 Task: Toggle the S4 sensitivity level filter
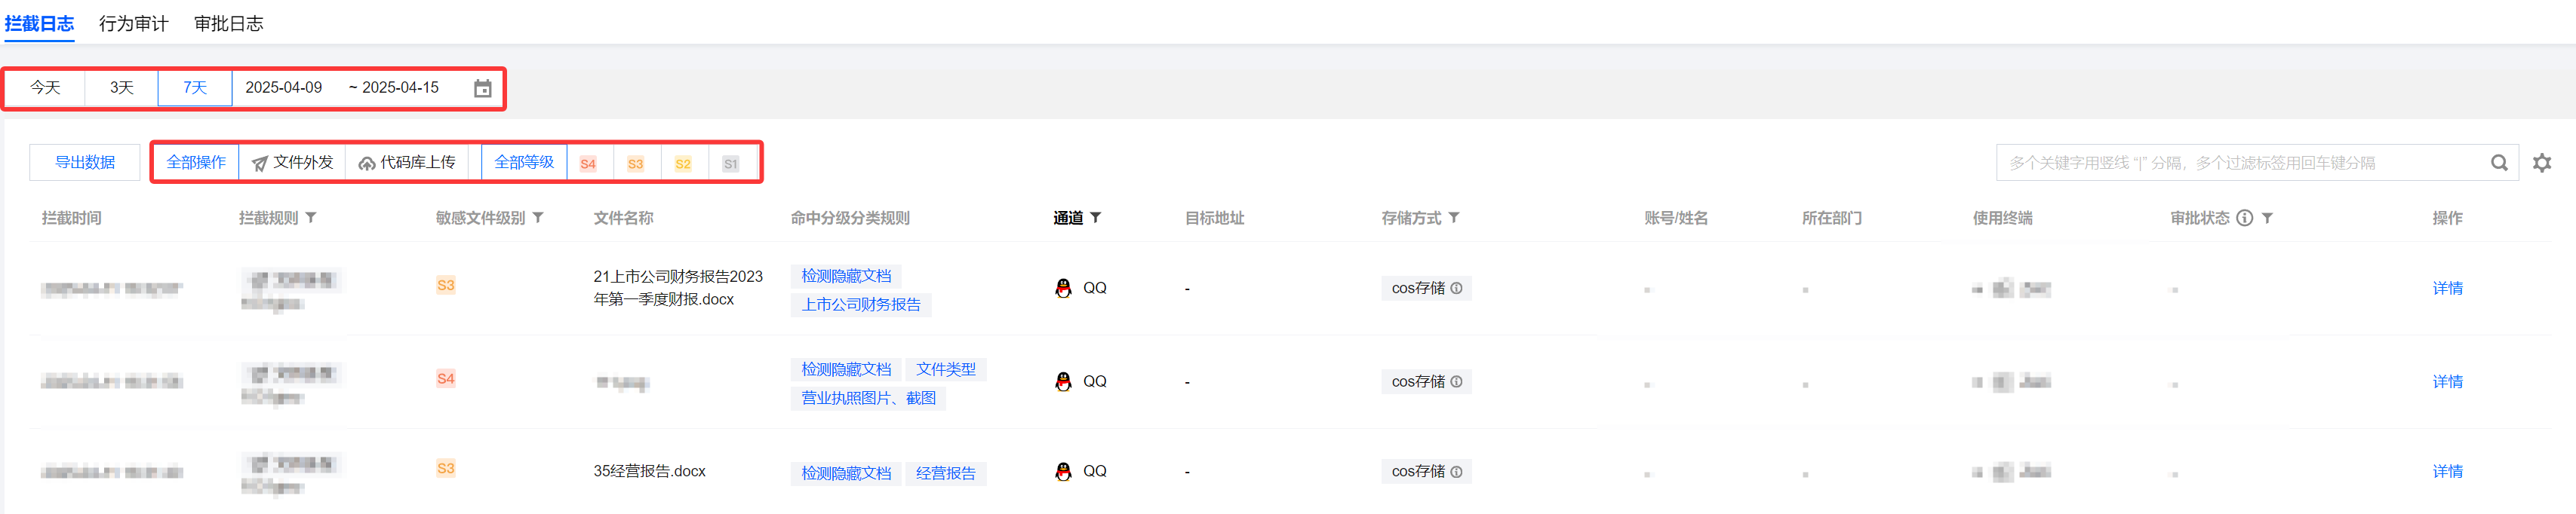(x=589, y=162)
